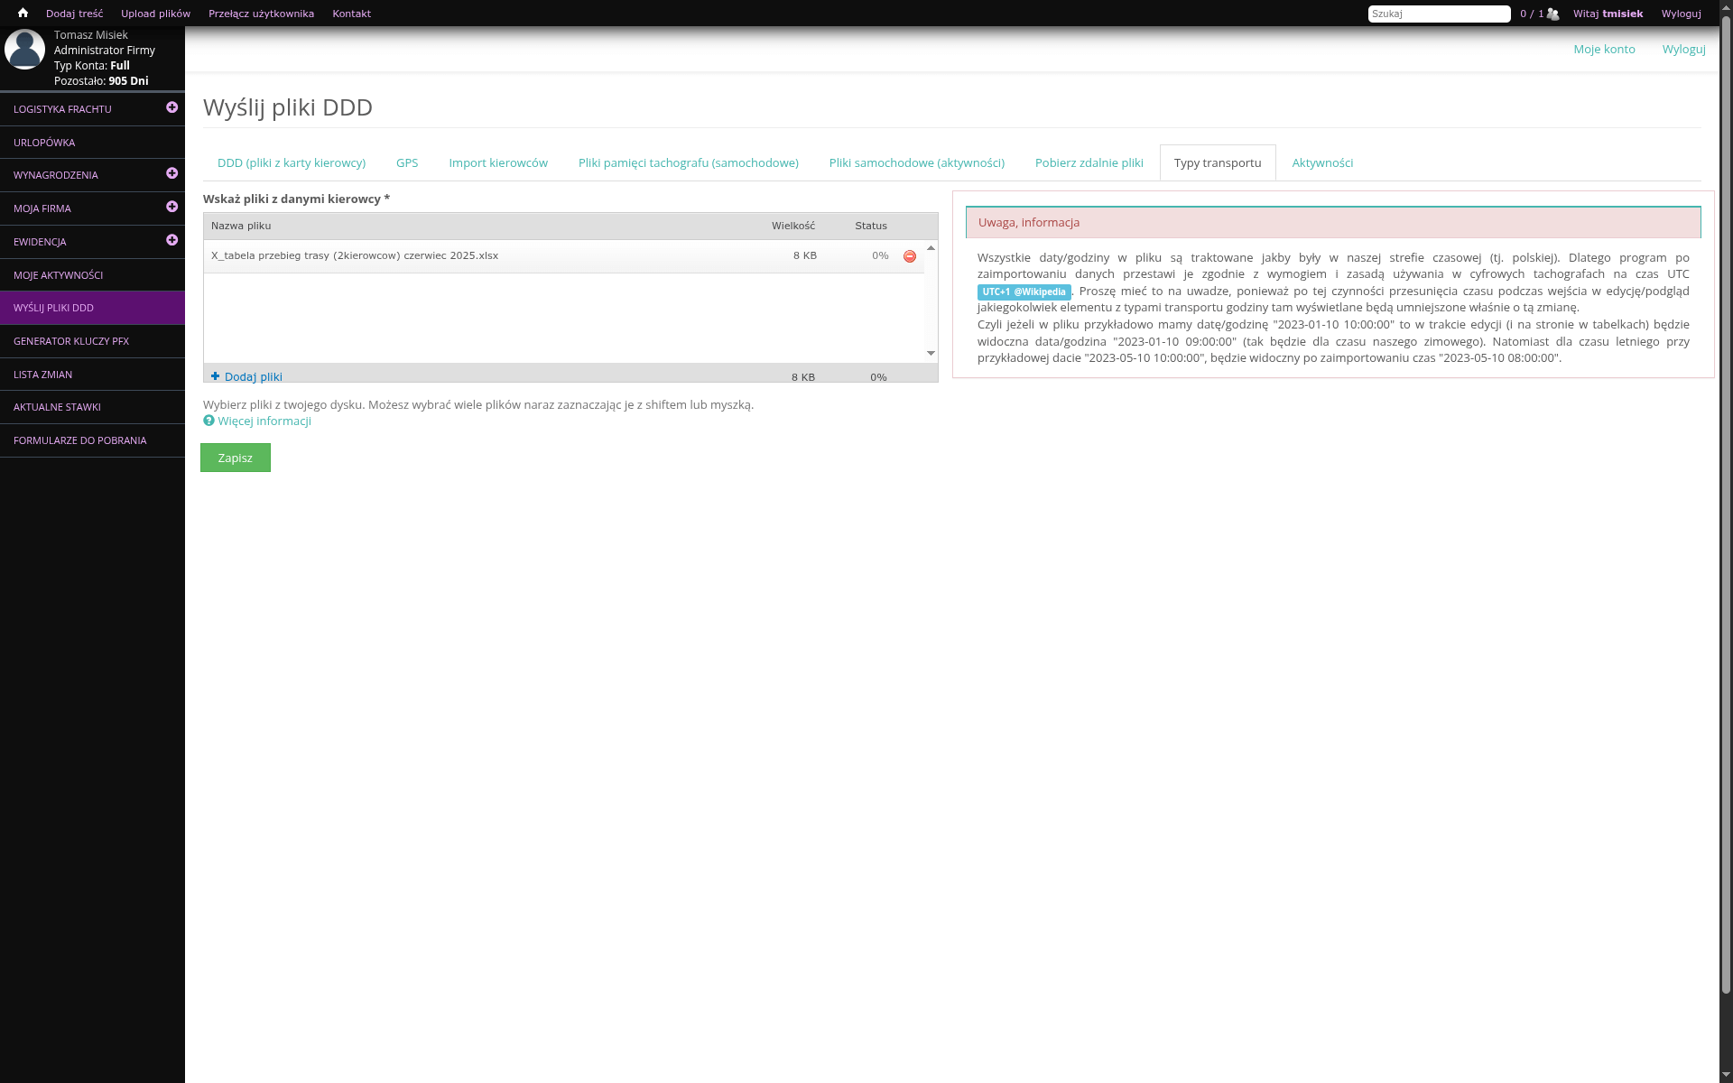Click the user avatar picture
The width and height of the screenshot is (1733, 1083).
(24, 50)
